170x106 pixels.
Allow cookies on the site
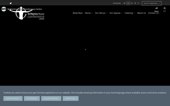coord(51,98)
